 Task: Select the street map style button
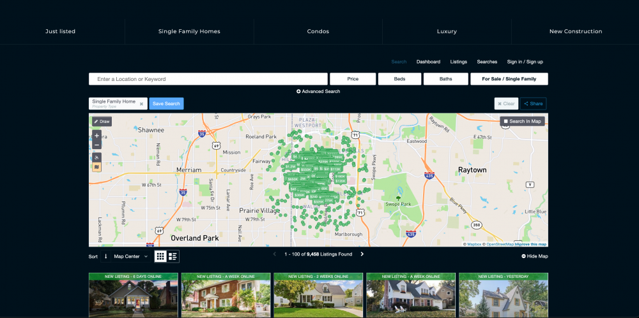coord(96,167)
